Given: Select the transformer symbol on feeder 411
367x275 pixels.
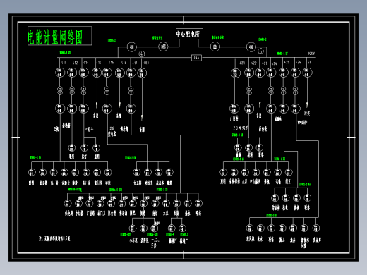Looking at the screenshot, I should point(60,91).
